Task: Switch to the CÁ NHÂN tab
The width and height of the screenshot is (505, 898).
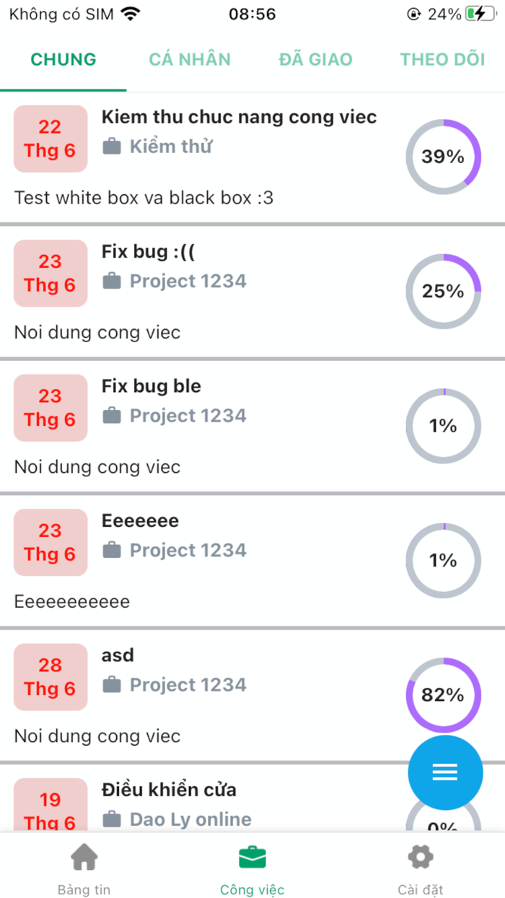Action: coord(190,59)
